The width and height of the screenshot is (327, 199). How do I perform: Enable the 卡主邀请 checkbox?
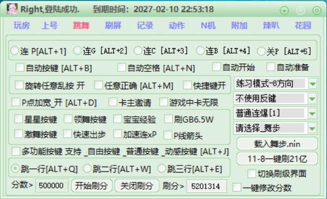pyautogui.click(x=113, y=102)
